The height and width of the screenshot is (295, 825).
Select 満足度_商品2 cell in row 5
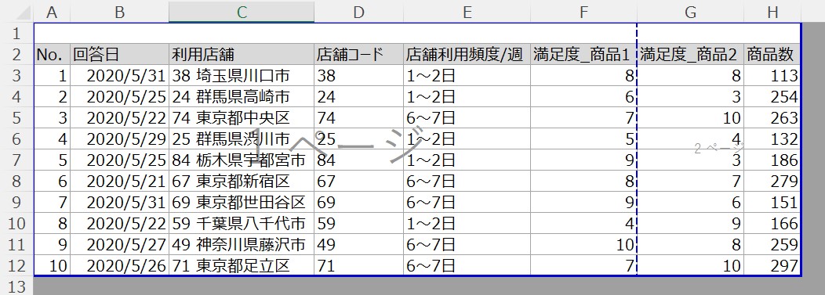(690, 118)
